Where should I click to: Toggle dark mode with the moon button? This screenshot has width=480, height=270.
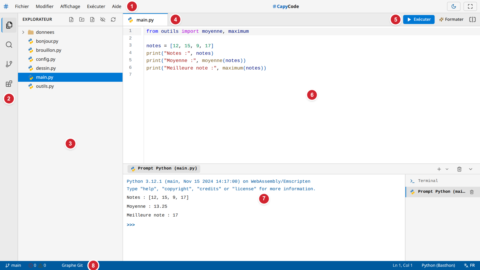click(x=454, y=6)
